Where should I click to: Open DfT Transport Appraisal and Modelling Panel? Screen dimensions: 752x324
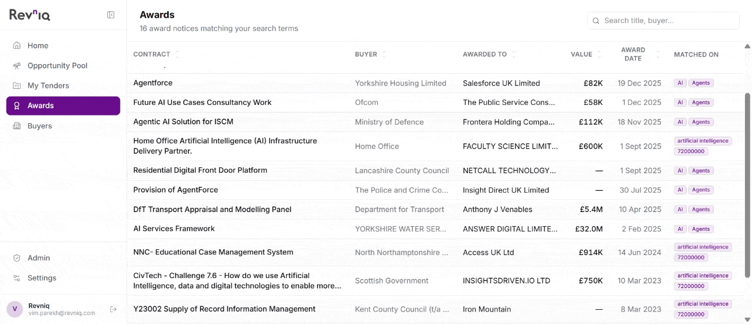point(212,209)
